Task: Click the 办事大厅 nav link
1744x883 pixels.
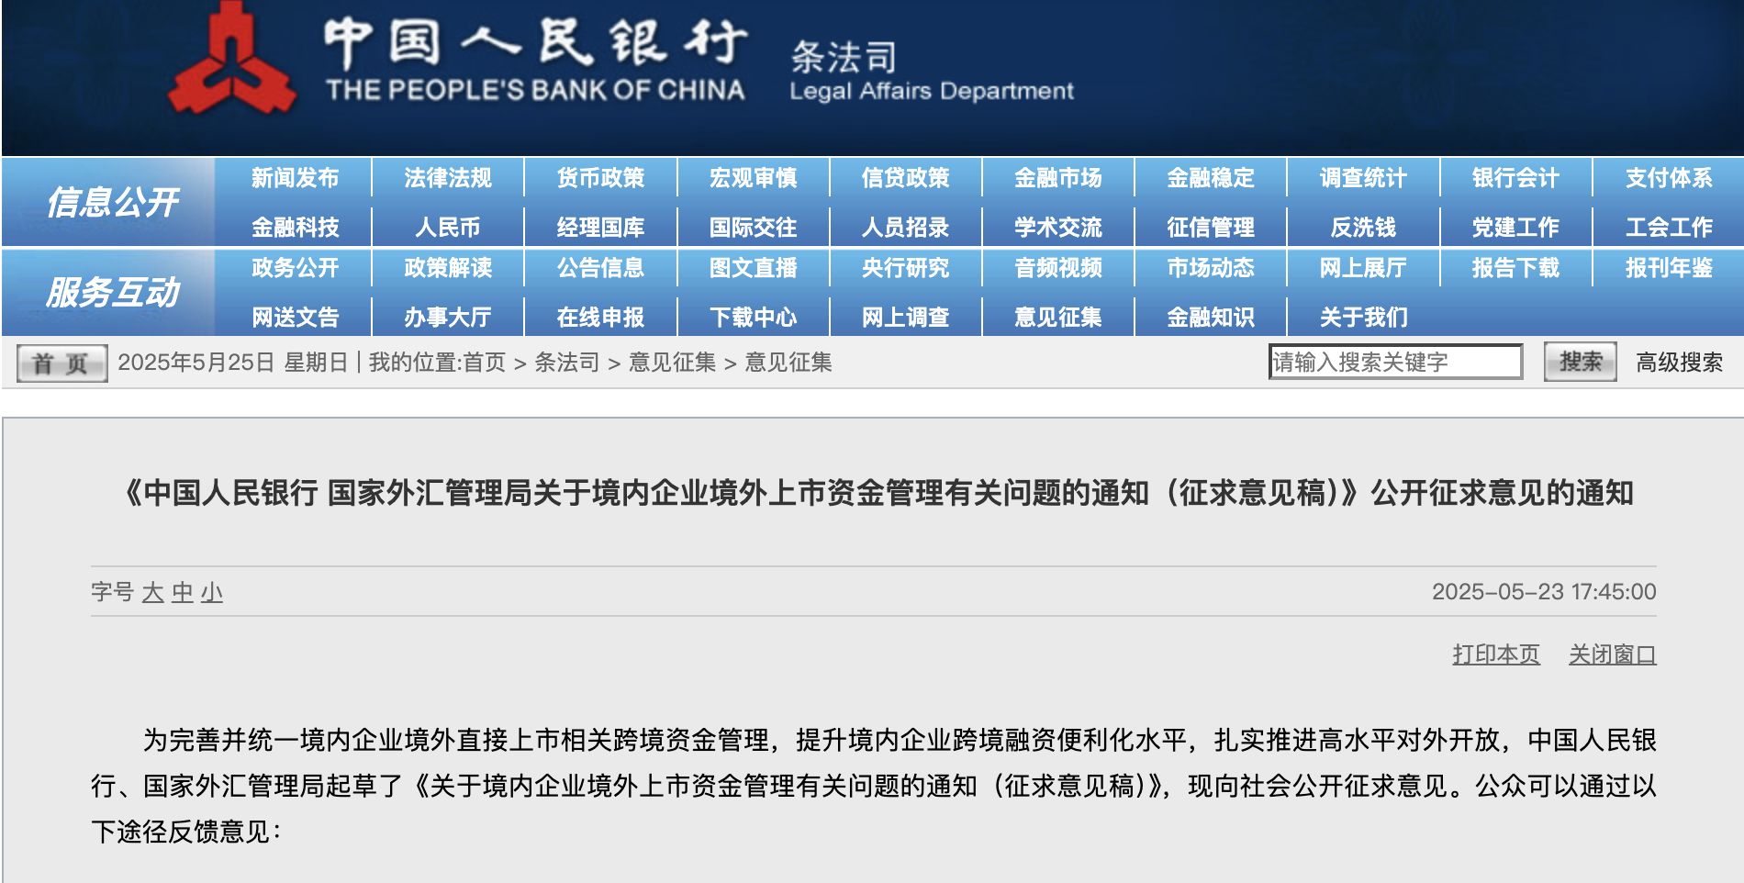Action: (x=448, y=318)
